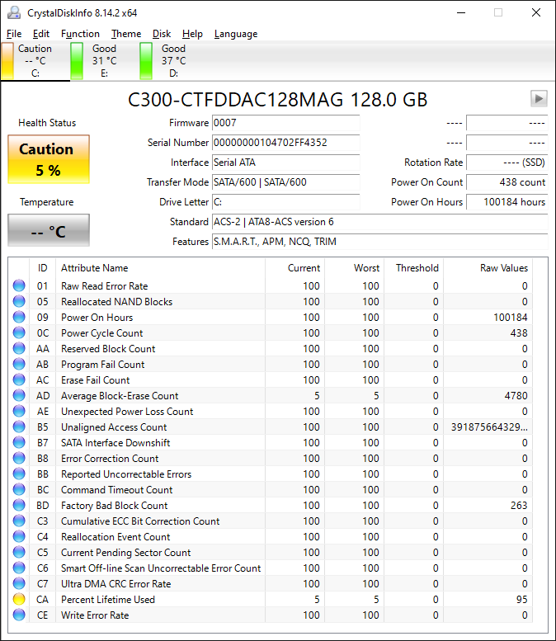Click the Worst column header
The image size is (556, 641).
click(354, 268)
